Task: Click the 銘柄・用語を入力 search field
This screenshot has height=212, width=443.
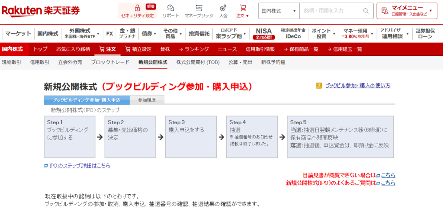Action: pyautogui.click(x=331, y=11)
